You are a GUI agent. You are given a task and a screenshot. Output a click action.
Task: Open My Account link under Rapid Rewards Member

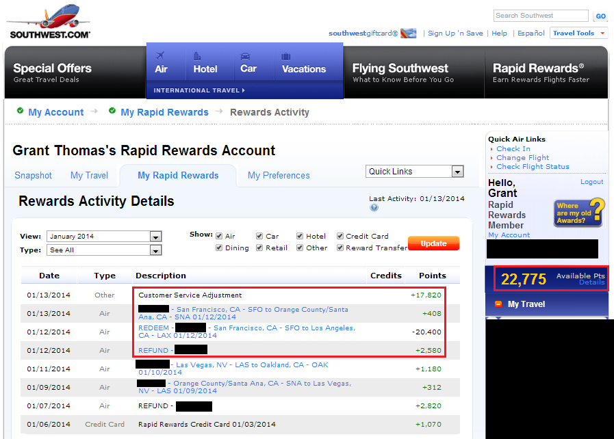509,235
